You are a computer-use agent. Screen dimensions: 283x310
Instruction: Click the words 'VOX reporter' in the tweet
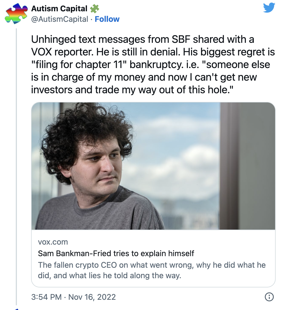coord(62,52)
